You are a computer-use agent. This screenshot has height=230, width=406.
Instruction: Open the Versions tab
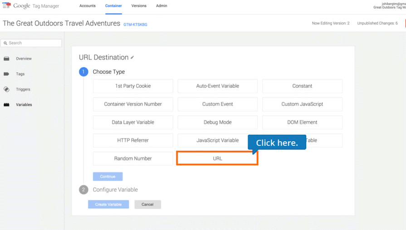click(139, 6)
